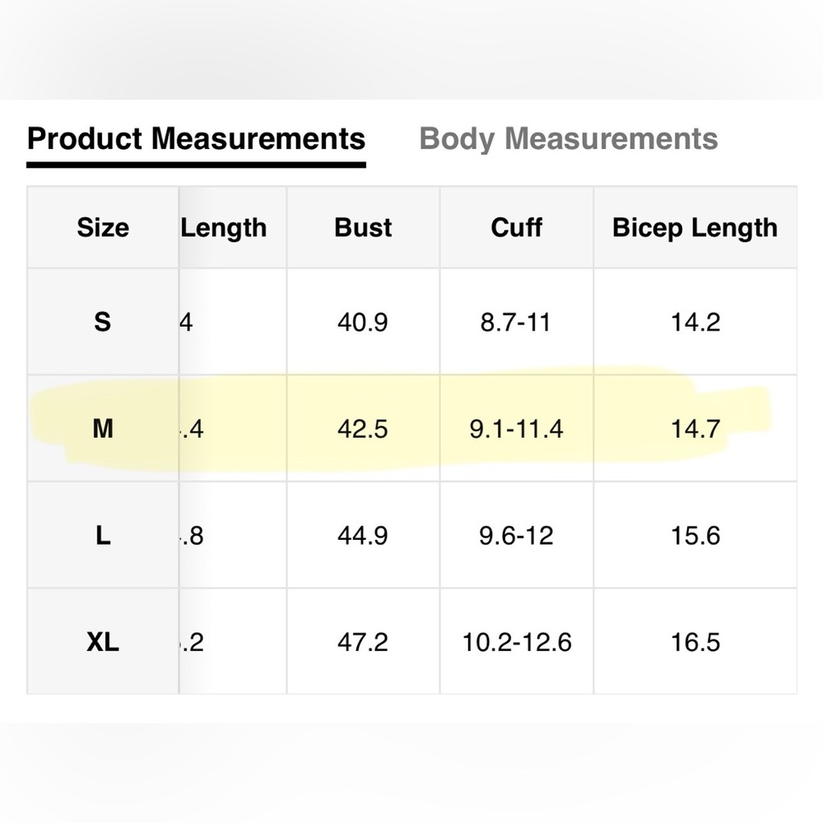823x823 pixels.
Task: Select the XL size row label
Action: coord(103,642)
